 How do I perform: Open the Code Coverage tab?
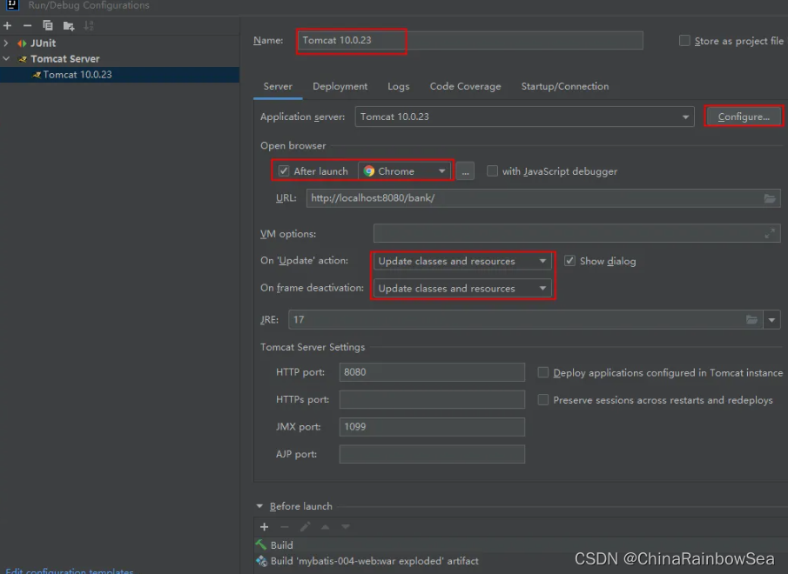pos(465,86)
